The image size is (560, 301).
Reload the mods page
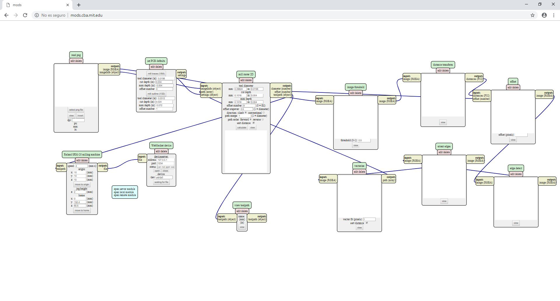coord(25,15)
